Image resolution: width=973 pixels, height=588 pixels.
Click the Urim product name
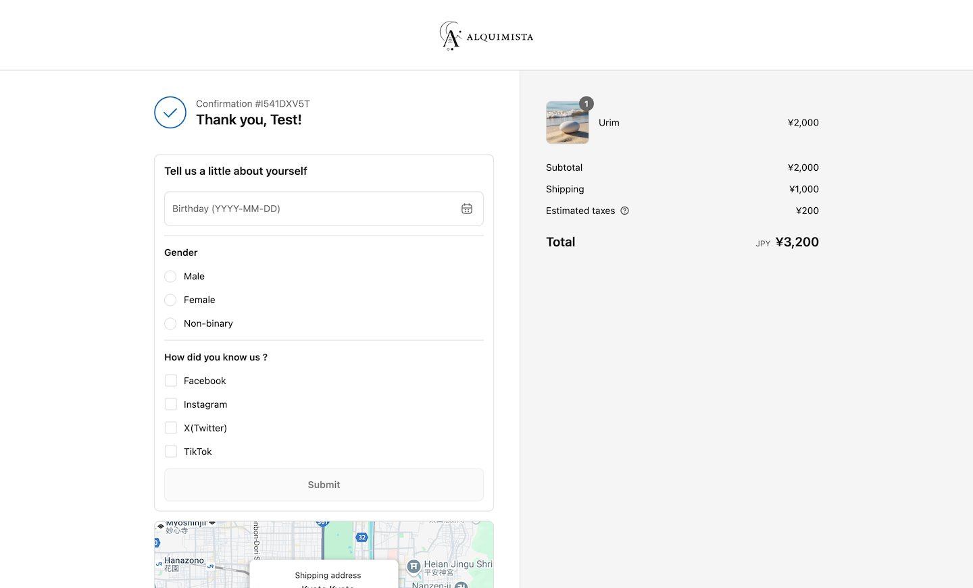(x=609, y=122)
